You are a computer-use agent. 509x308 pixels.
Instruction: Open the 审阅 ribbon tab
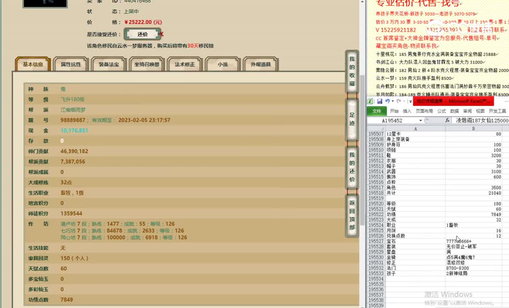pyautogui.click(x=467, y=111)
